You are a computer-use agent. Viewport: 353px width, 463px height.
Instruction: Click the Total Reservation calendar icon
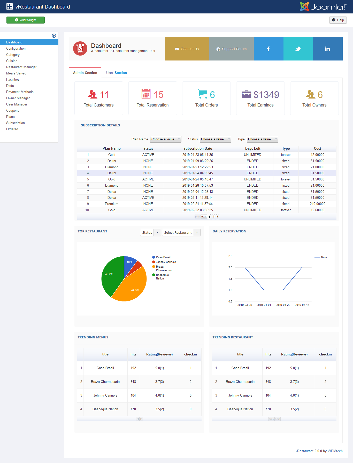tap(146, 94)
